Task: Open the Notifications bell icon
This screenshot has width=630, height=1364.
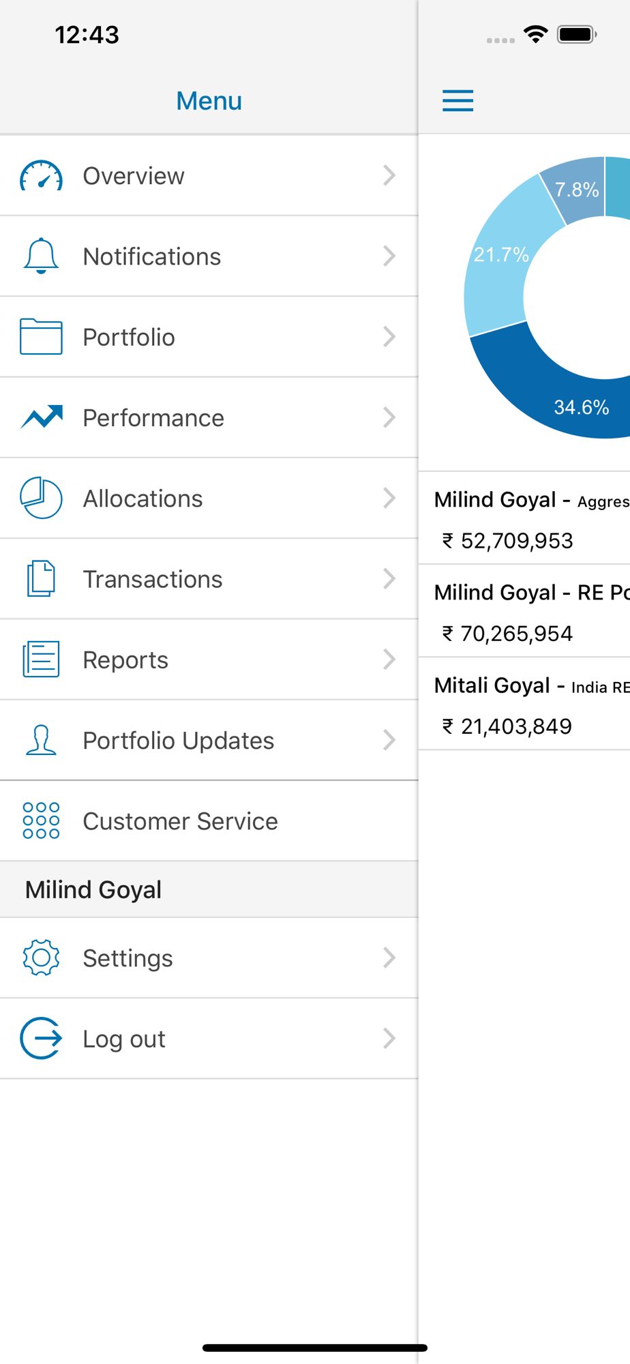Action: (41, 256)
